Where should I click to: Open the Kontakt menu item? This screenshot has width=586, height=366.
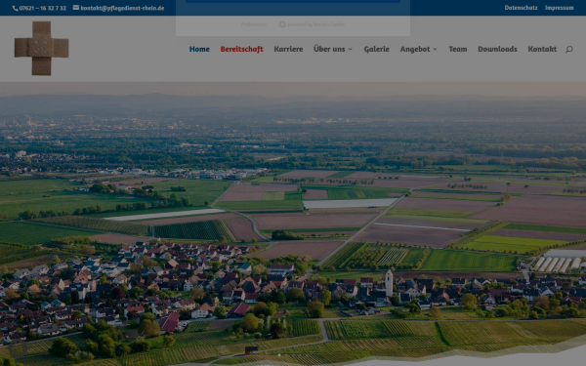point(542,49)
